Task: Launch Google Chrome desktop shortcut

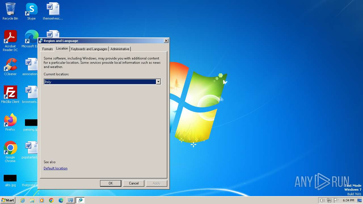Action: tap(10, 152)
